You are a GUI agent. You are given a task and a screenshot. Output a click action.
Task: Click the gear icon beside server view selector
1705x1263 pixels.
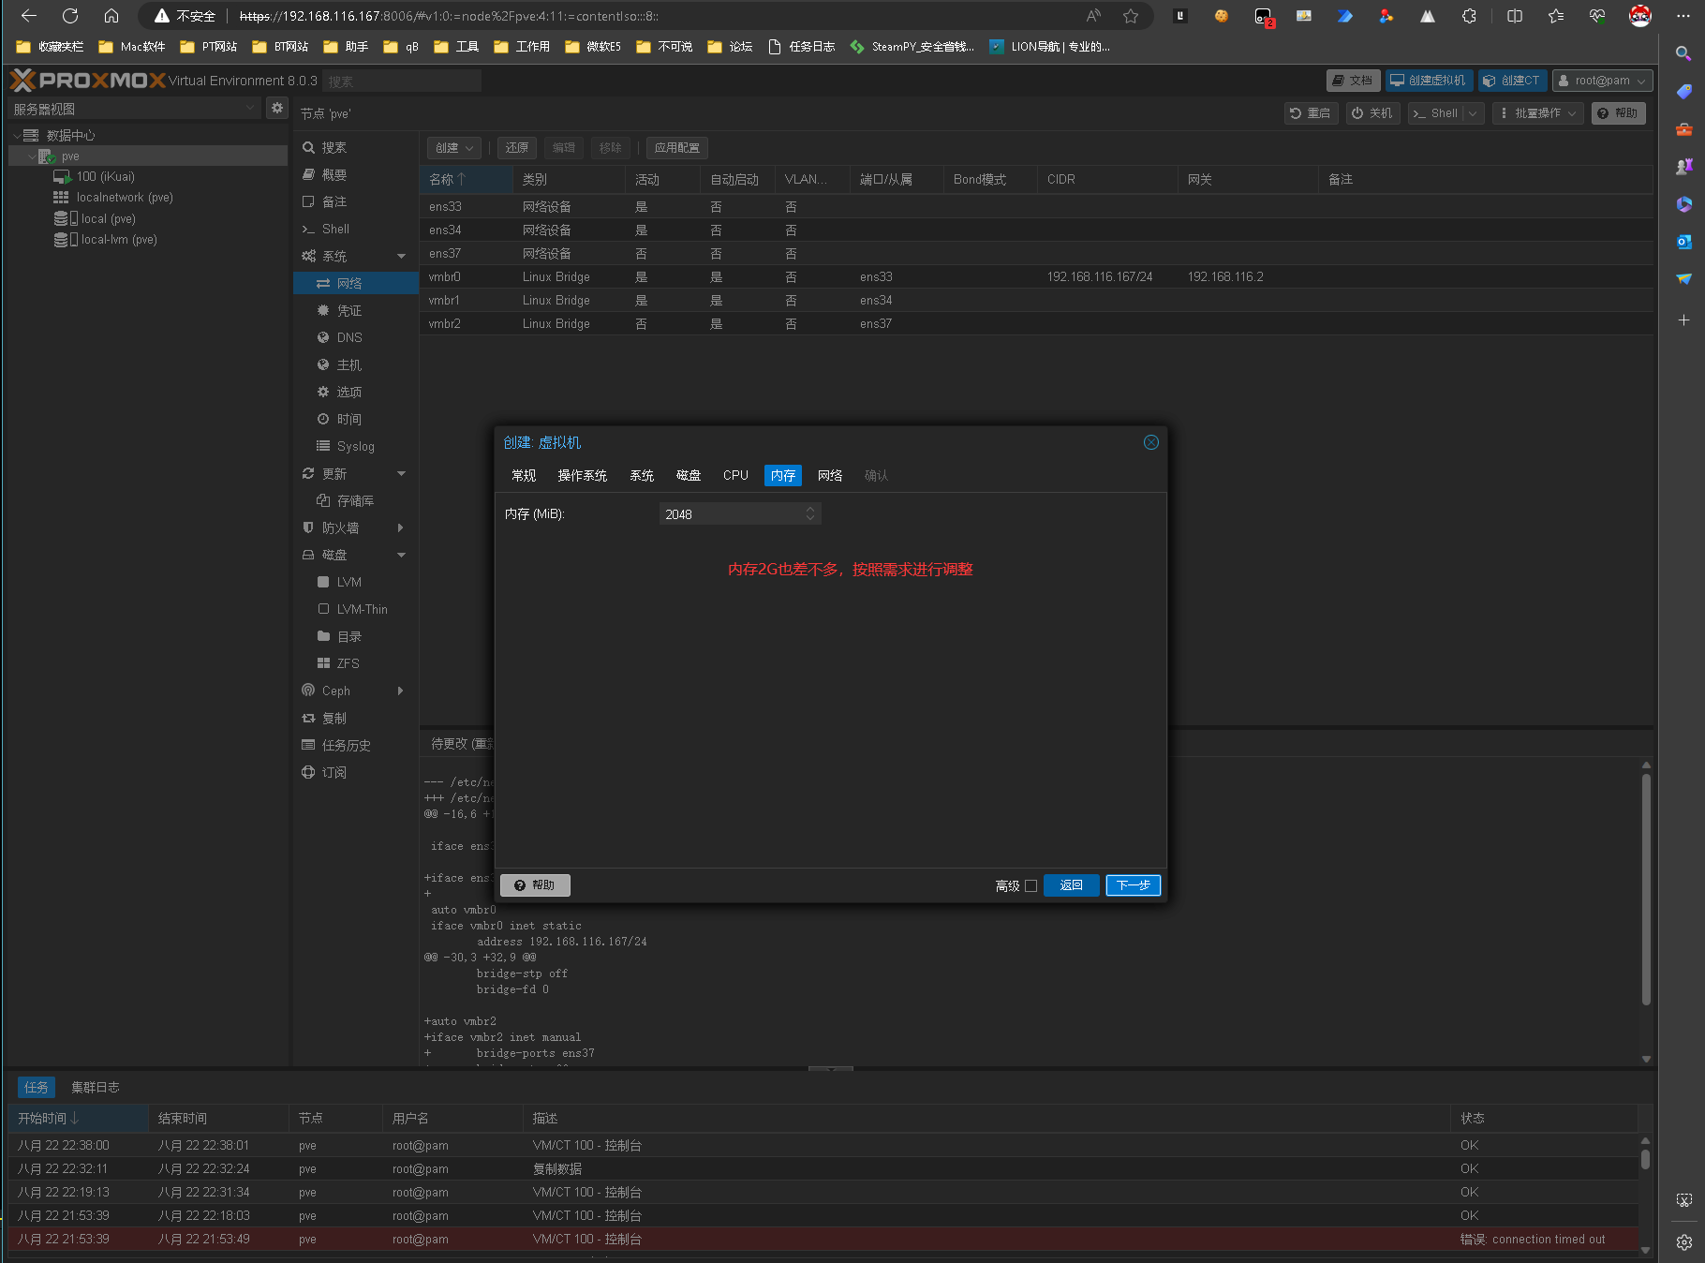pyautogui.click(x=276, y=109)
